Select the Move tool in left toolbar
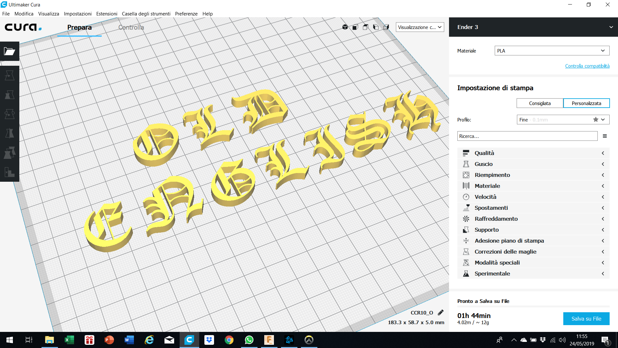This screenshot has width=618, height=348. pos(9,75)
